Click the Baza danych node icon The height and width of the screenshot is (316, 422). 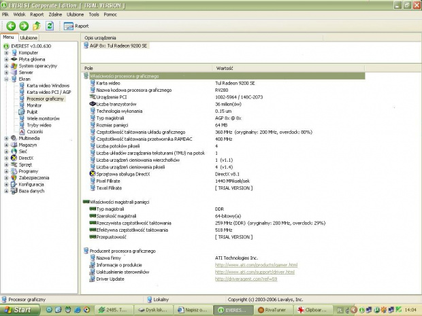(x=14, y=191)
